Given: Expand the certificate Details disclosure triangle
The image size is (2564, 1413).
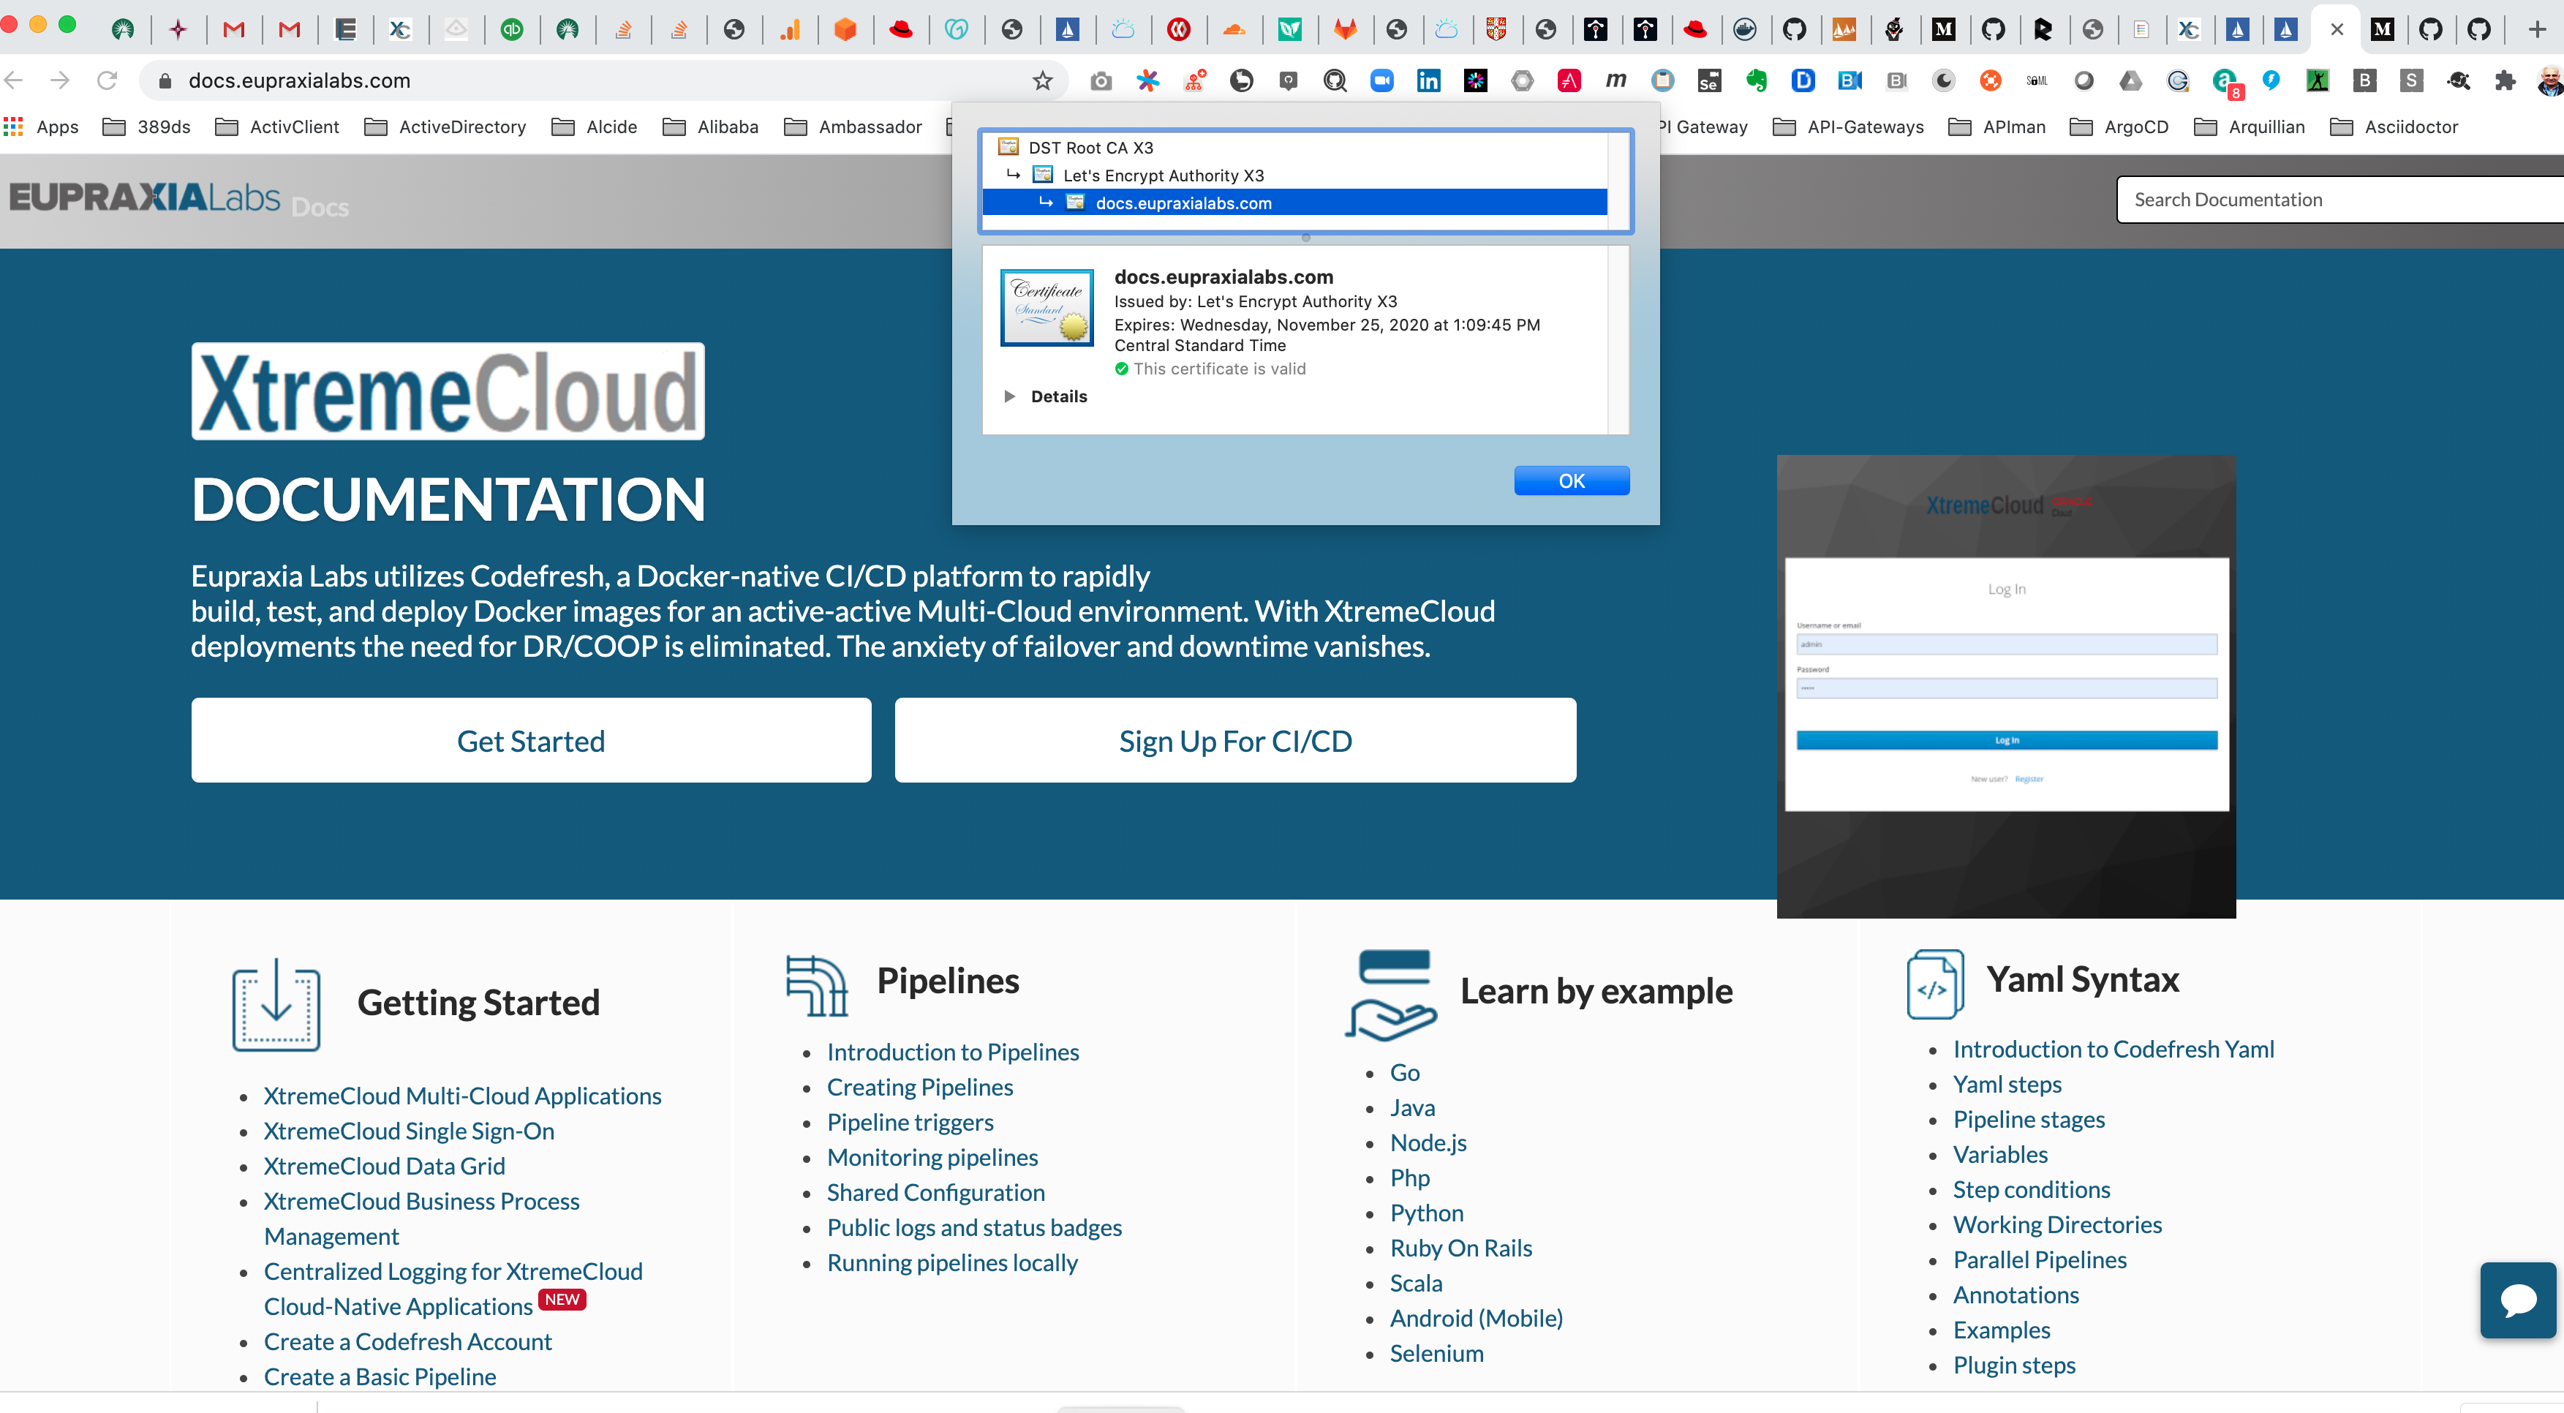Looking at the screenshot, I should point(1010,396).
